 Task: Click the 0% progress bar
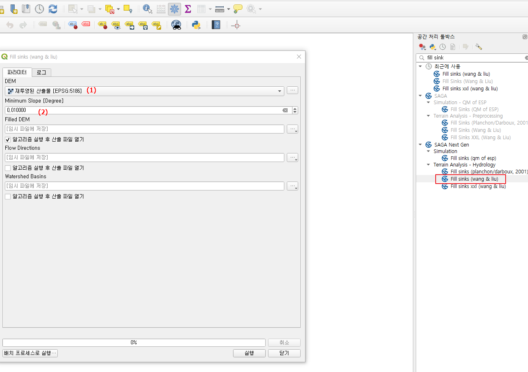coord(134,343)
